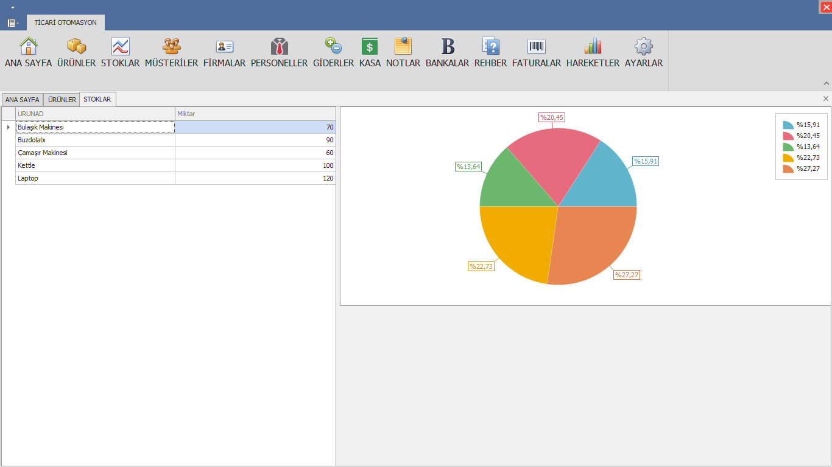The height and width of the screenshot is (467, 832).
Task: Select the Çamaşır Makinesi row
Action: tap(175, 153)
